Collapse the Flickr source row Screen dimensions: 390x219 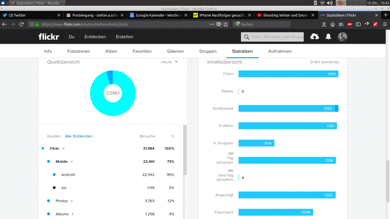63,149
